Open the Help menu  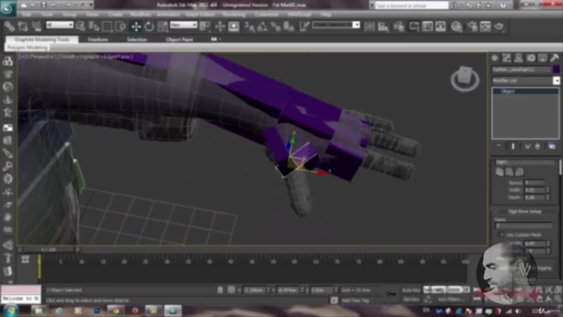[326, 15]
